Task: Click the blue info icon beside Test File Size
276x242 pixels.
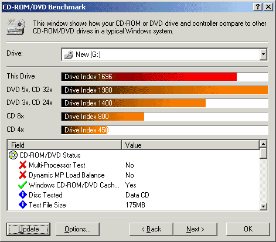Action: click(23, 204)
